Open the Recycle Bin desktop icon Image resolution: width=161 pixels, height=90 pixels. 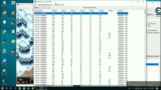[5, 4]
